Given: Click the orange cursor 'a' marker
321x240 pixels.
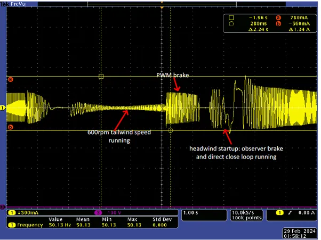Looking at the screenshot, I should [10, 79].
